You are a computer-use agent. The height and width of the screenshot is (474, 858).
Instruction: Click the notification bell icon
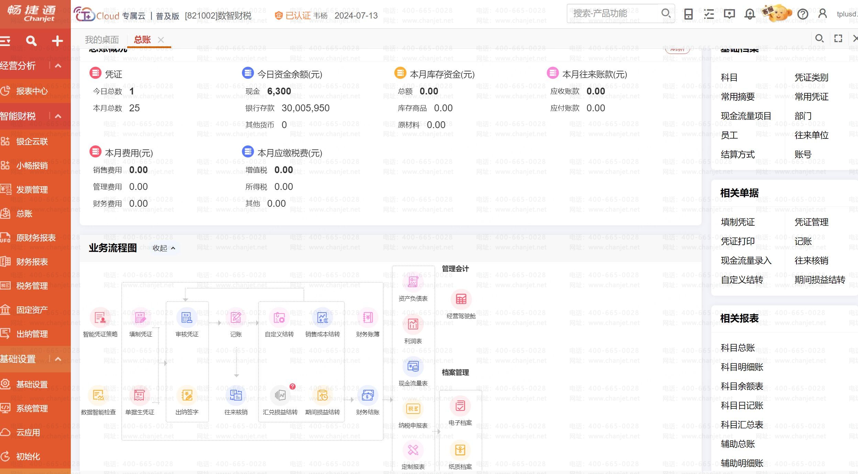(750, 14)
